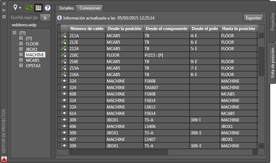Viewport: 276px width, 163px height.
Task: Click the palette auto-hide icon
Action: (x=4, y=10)
